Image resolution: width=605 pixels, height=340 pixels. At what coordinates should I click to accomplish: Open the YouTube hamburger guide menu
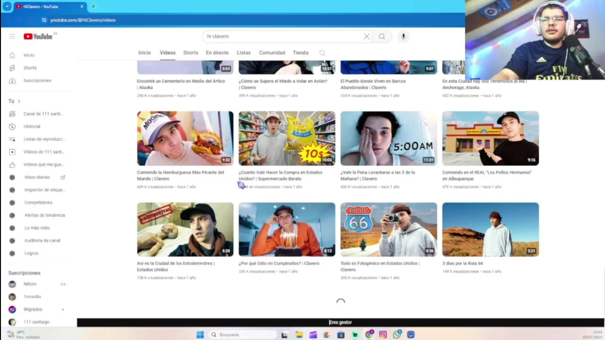click(x=12, y=36)
